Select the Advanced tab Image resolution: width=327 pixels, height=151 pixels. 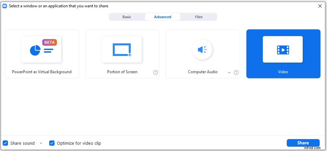(163, 17)
